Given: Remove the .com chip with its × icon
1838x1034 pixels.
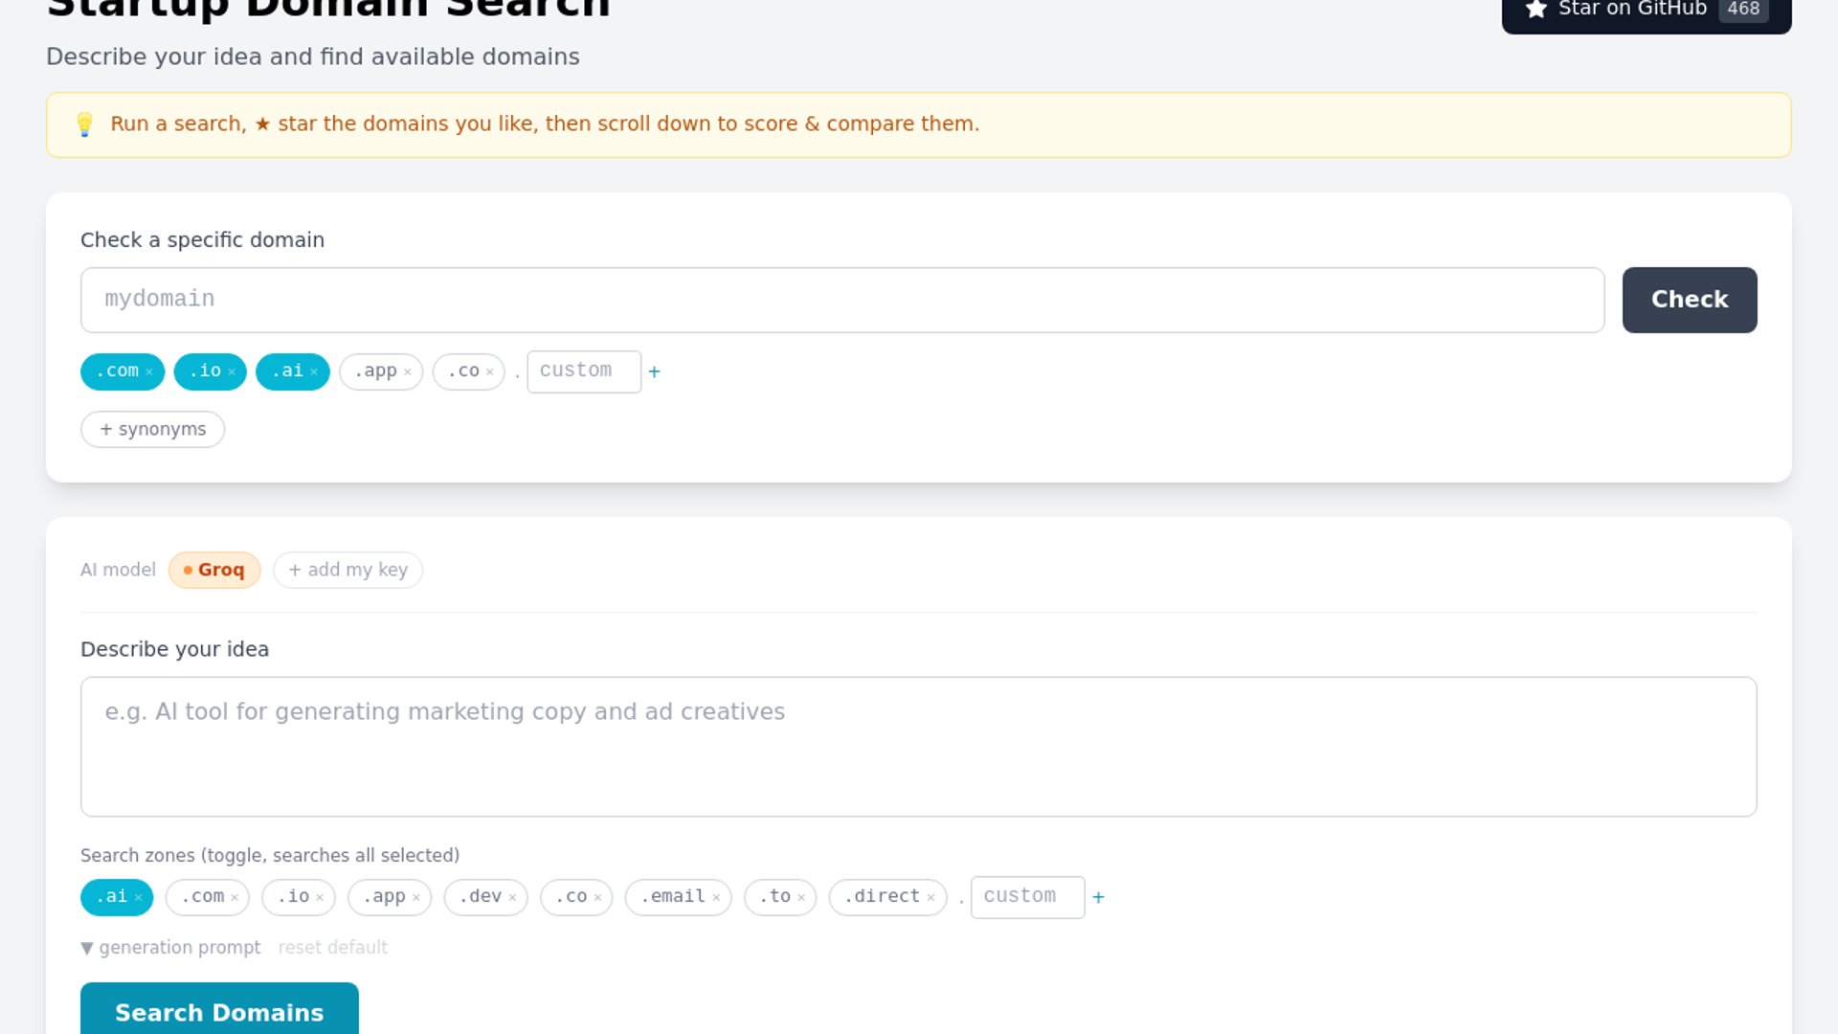Looking at the screenshot, I should click(x=149, y=372).
